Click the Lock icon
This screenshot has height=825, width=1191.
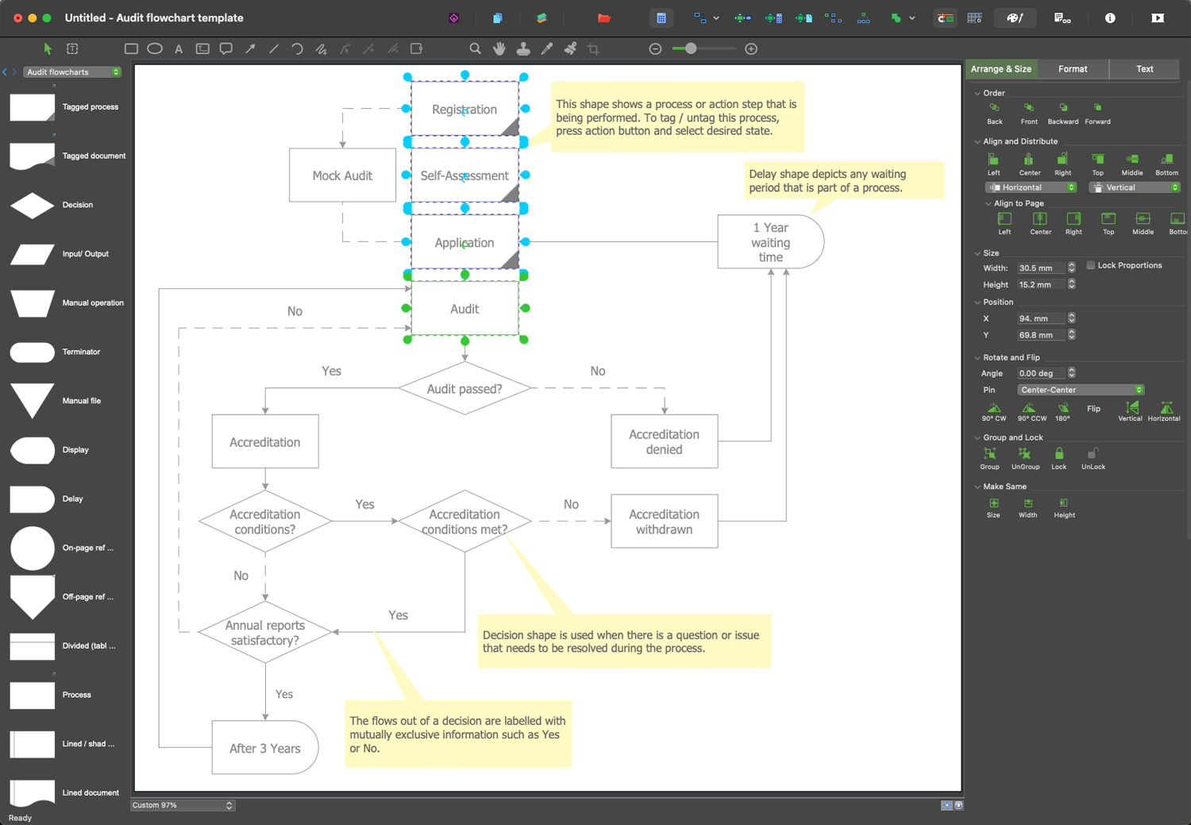tap(1058, 454)
